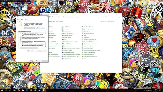Click the taskbar search magnifier icon
Screen dimensions: 163x92
[6, 90]
